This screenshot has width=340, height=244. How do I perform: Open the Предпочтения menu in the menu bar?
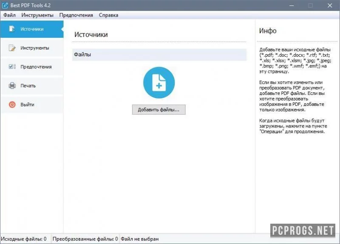coord(76,15)
